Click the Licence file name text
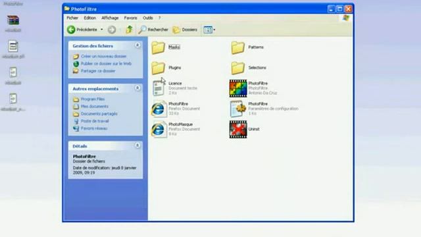The width and height of the screenshot is (421, 237). coord(175,84)
